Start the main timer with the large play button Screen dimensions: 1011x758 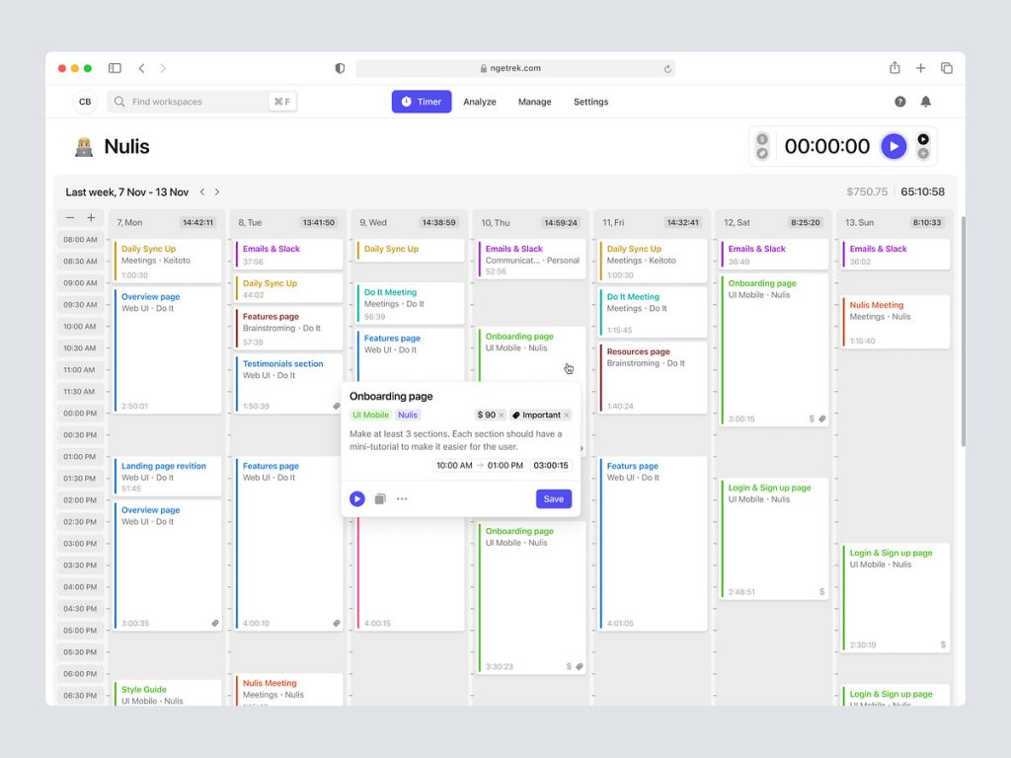893,146
